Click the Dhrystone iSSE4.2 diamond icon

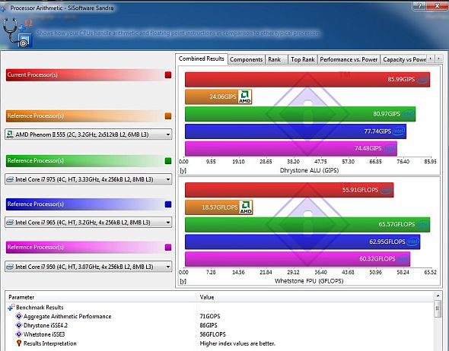[x=19, y=325]
